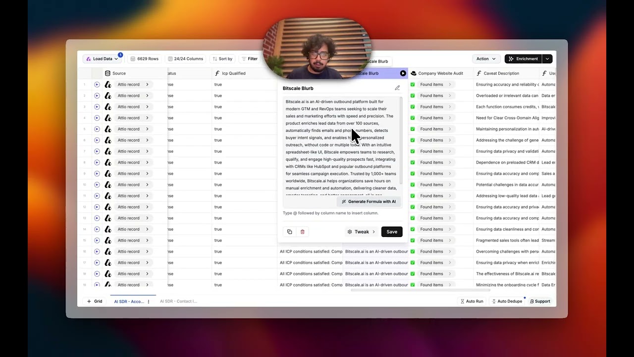The height and width of the screenshot is (357, 634).
Task: Toggle the green checkbox on the Ensuring accuracy and reliability row
Action: (413, 85)
